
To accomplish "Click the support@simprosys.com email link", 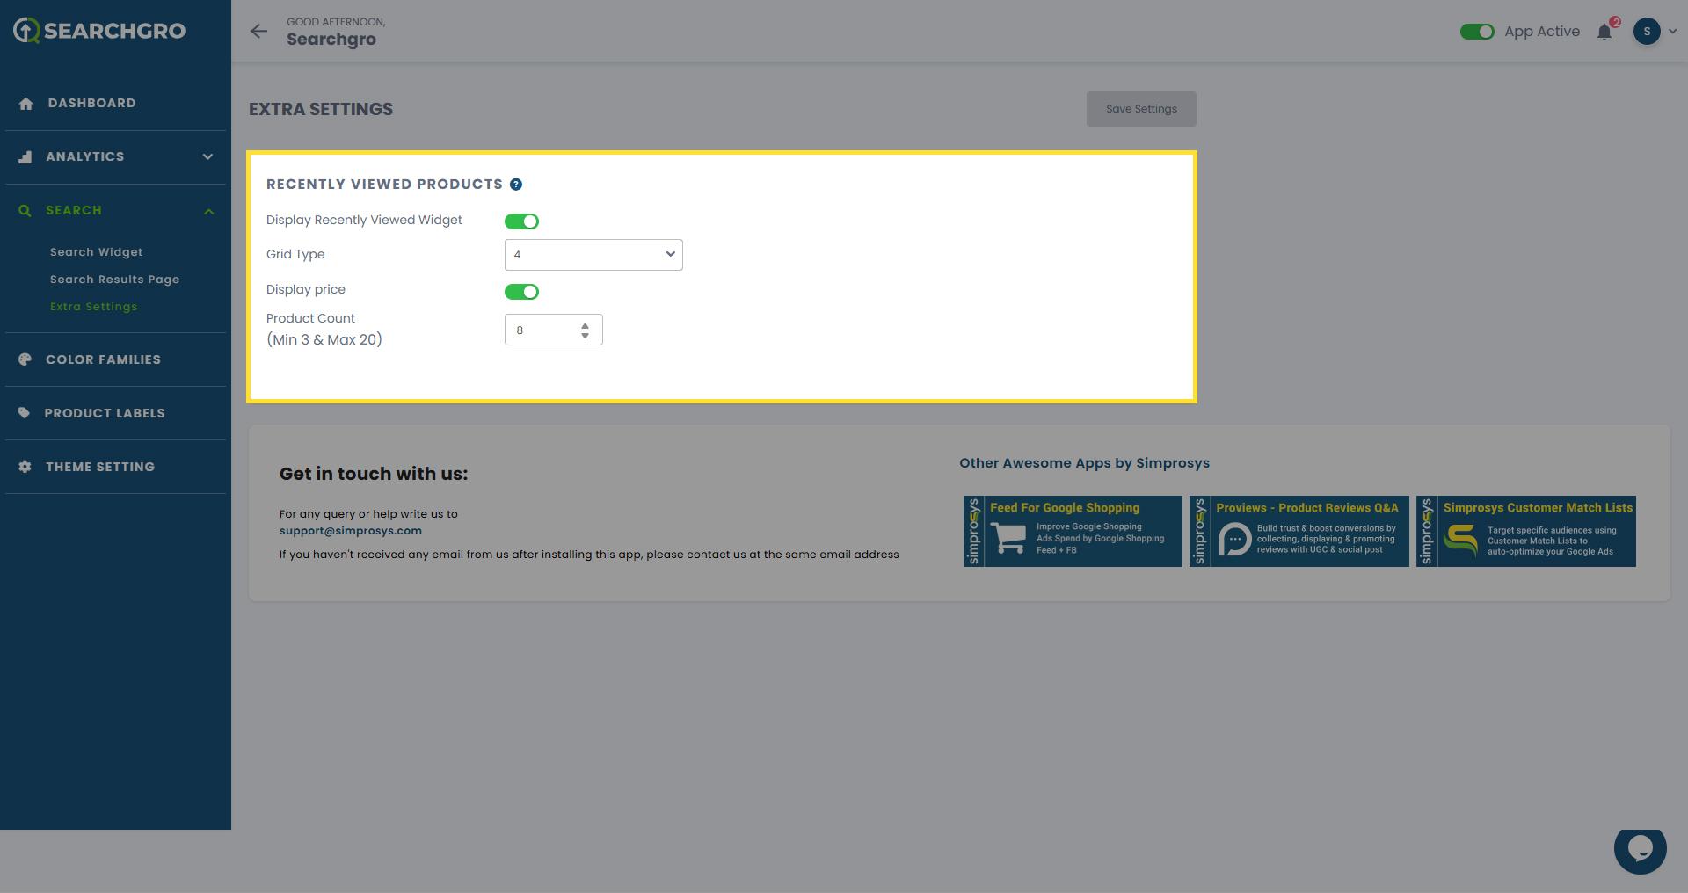I will click(x=350, y=531).
